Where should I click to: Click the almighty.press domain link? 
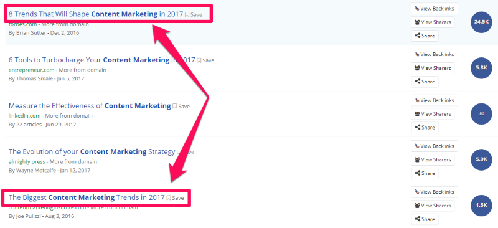click(27, 161)
